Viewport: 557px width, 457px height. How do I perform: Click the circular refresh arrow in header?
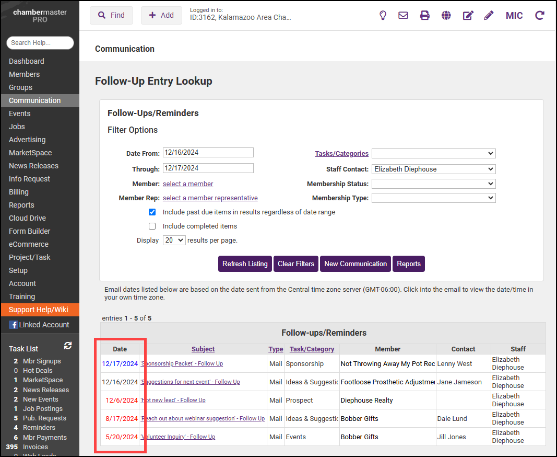pos(540,15)
